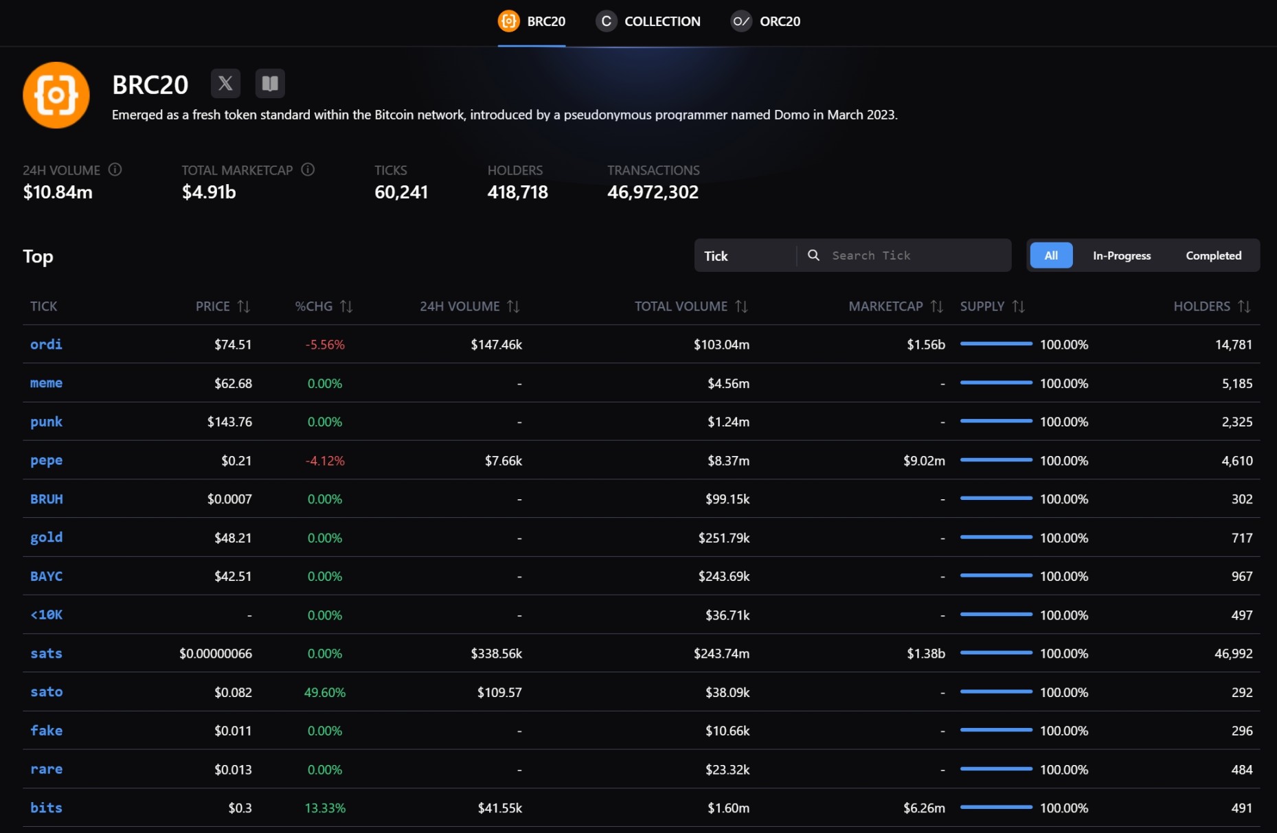Sort by Marketcap arrows

pos(937,306)
